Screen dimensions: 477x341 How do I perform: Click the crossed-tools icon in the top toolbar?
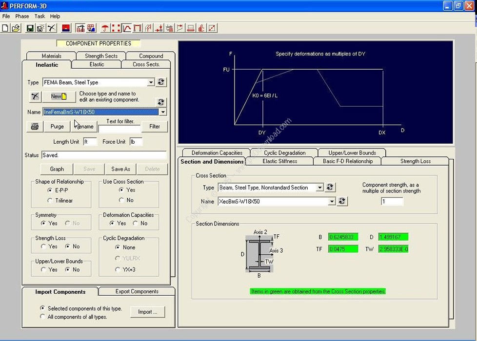tap(52, 28)
